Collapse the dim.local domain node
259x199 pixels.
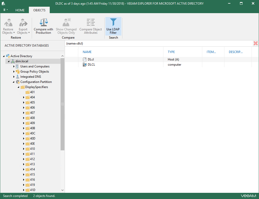(x=9, y=61)
